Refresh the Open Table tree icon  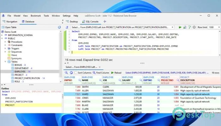[x=59, y=27]
